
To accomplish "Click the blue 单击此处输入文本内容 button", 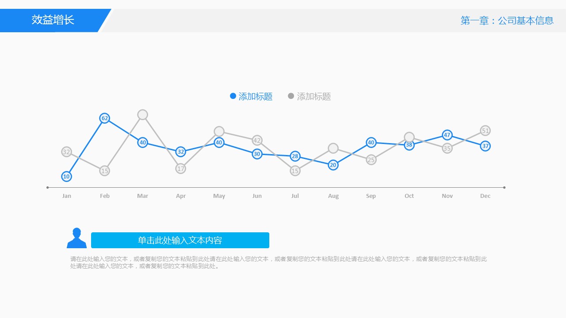I will (x=180, y=240).
